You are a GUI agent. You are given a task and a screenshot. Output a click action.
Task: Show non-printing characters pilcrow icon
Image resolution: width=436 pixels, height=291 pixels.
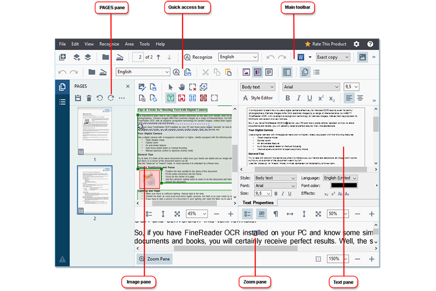point(276,214)
